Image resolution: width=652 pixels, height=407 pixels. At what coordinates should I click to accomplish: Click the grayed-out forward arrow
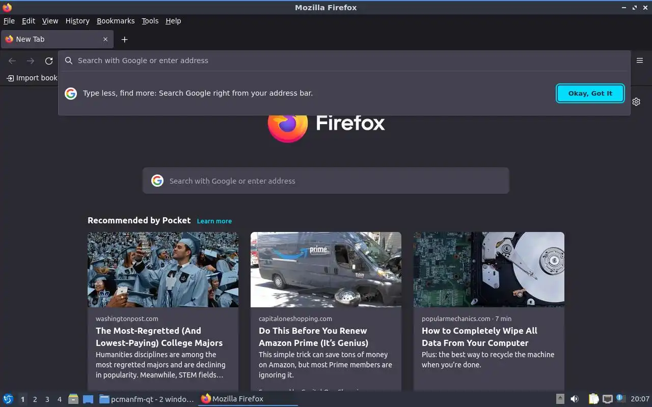(31, 61)
